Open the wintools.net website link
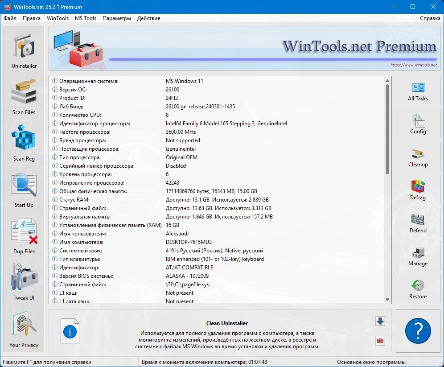 click(x=413, y=65)
